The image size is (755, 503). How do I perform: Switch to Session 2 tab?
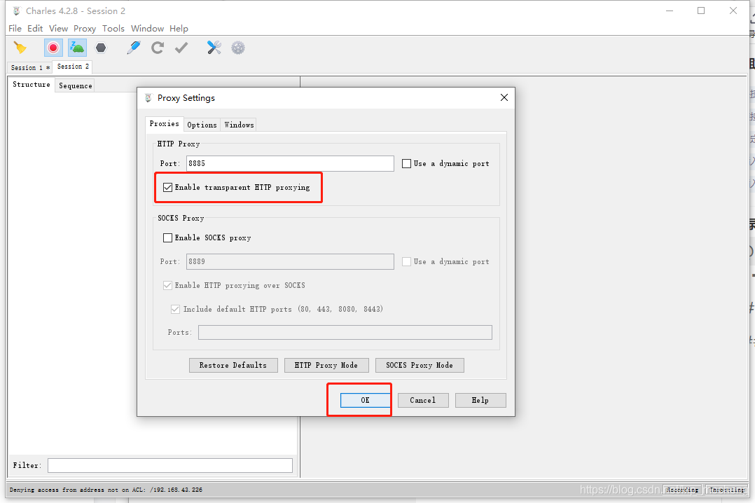tap(73, 67)
